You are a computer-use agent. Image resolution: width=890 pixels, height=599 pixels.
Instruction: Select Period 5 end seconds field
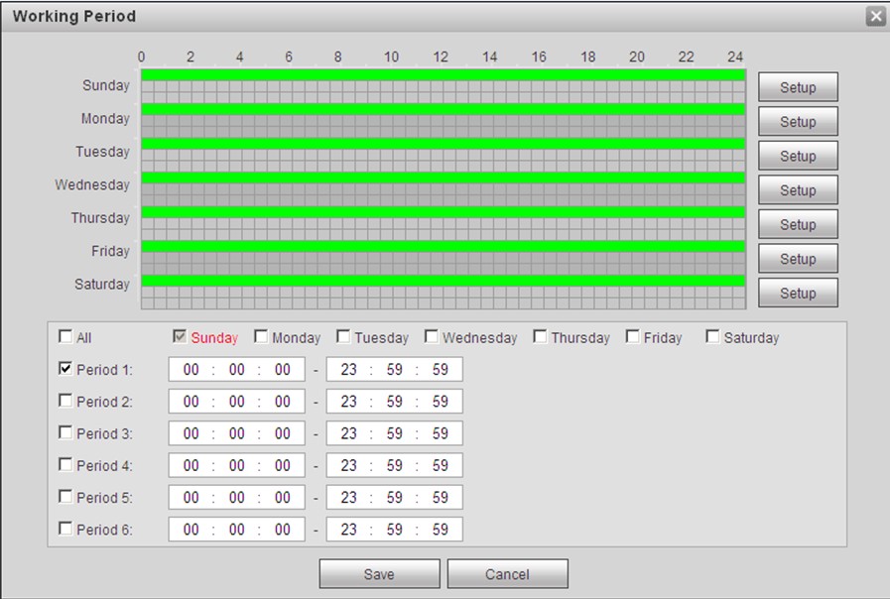tap(441, 498)
